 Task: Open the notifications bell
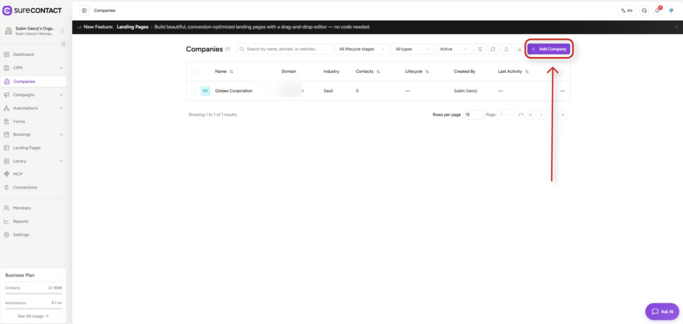657,10
